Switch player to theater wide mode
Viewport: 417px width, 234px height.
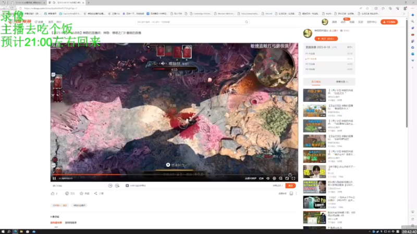tap(287, 178)
